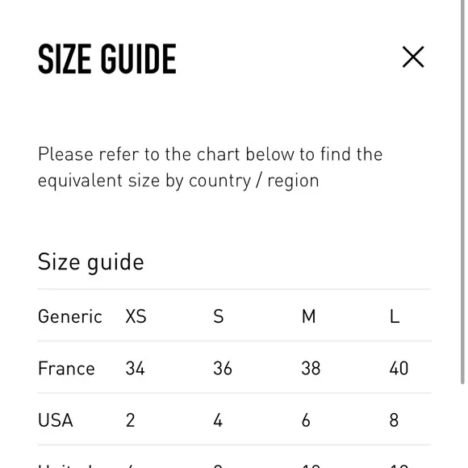Image resolution: width=468 pixels, height=468 pixels.
Task: Close the Size Guide panel
Action: pyautogui.click(x=413, y=56)
